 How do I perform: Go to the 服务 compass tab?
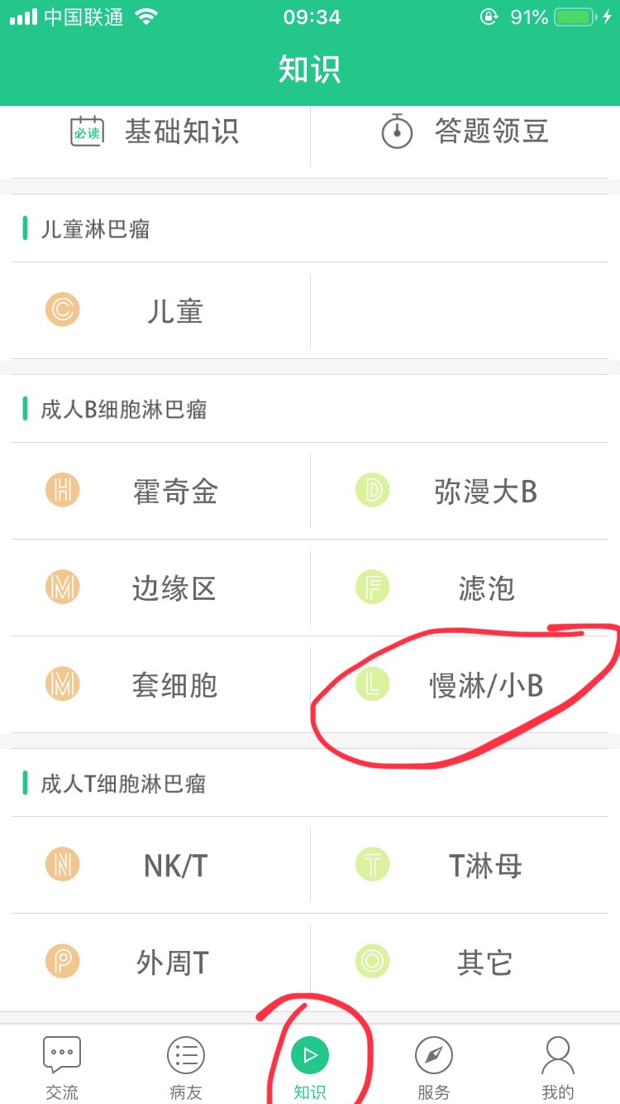coord(434,1067)
